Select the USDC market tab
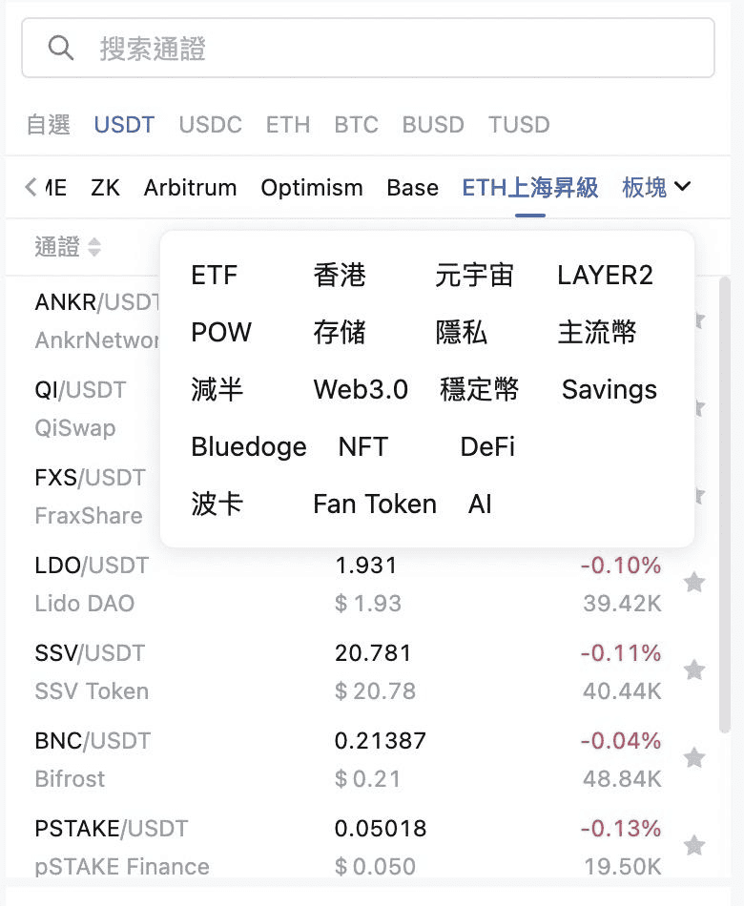Screen dimensions: 744x906 click(211, 125)
